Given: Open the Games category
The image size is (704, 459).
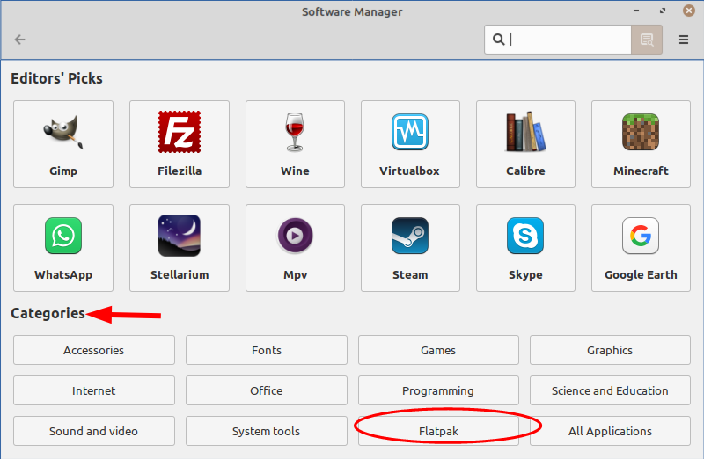Looking at the screenshot, I should tap(438, 350).
